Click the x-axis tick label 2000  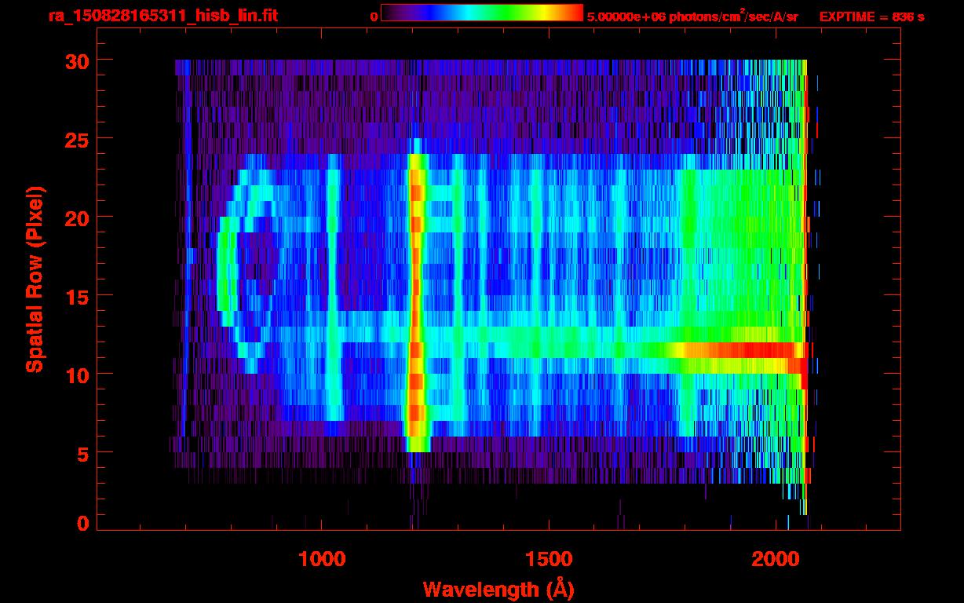pyautogui.click(x=776, y=560)
